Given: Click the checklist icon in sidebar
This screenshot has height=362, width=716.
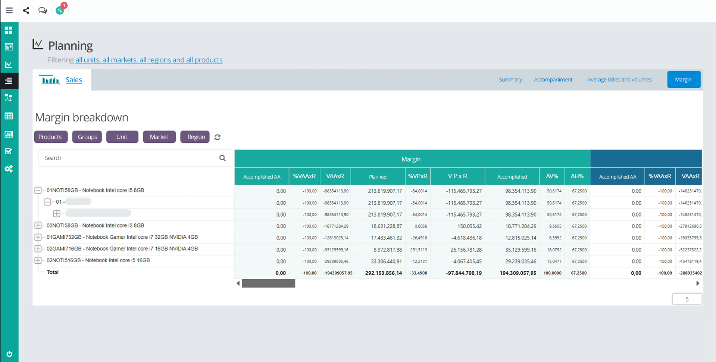Looking at the screenshot, I should [x=9, y=151].
